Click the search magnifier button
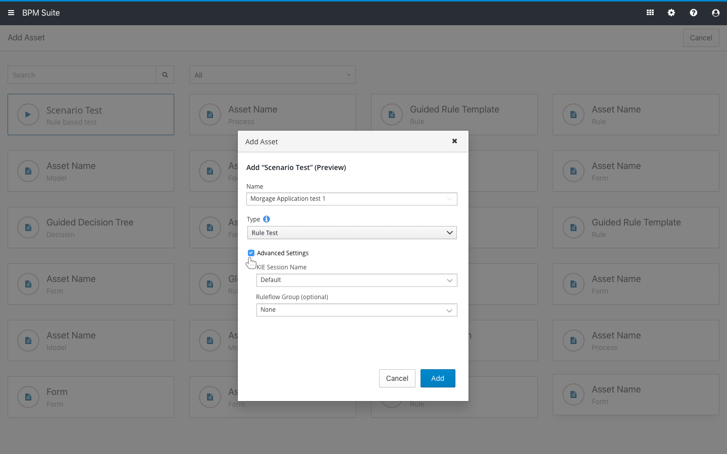 (165, 75)
